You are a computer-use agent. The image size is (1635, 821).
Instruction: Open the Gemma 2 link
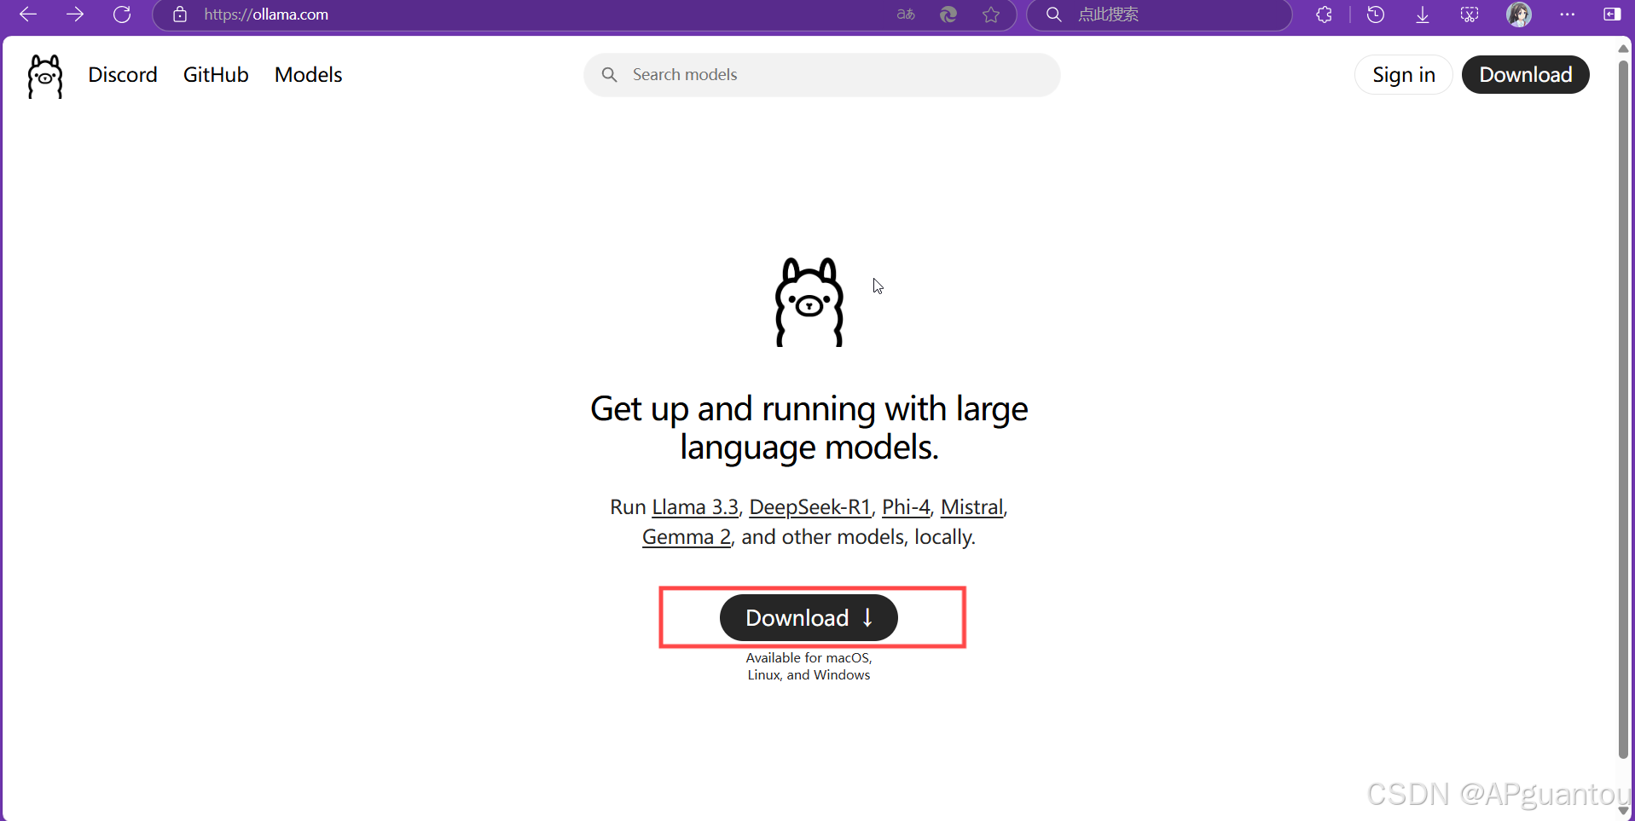(x=687, y=537)
